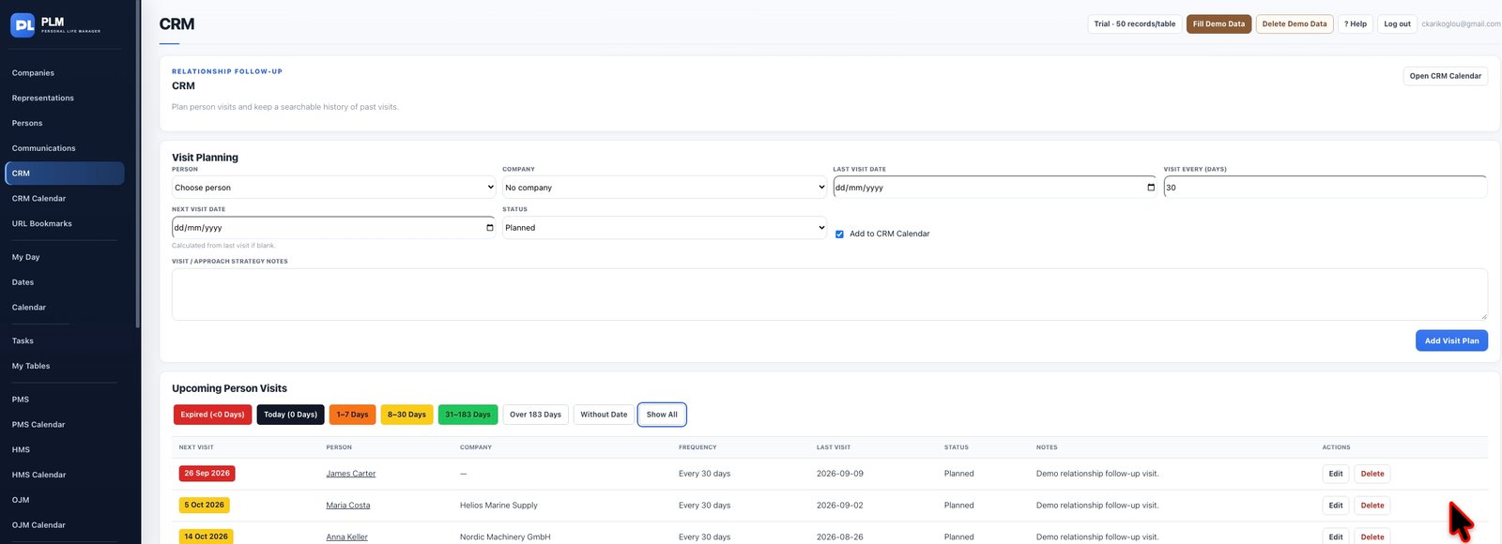Open My Tables in sidebar

31,367
